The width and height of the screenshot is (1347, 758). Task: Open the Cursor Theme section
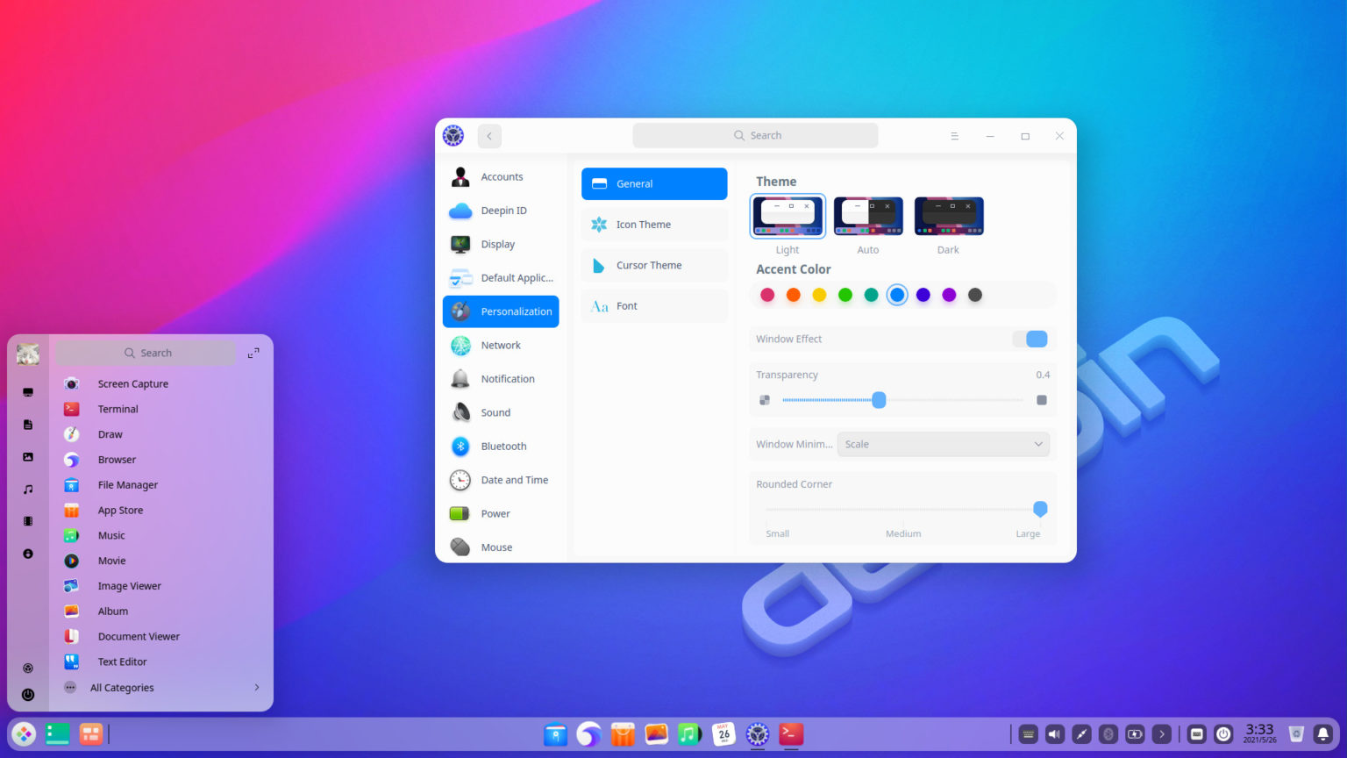coord(653,265)
